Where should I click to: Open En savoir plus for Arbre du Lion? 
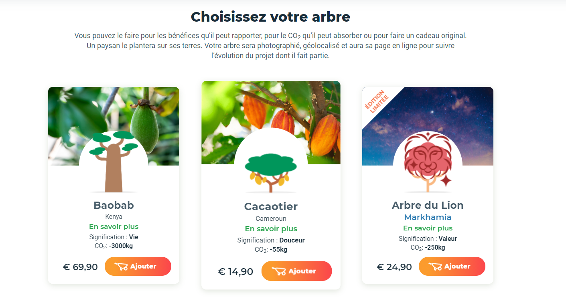point(428,228)
